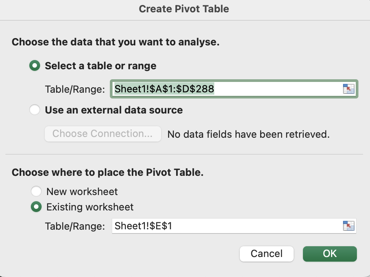This screenshot has width=370, height=277.
Task: Select the 'New worksheet' radio button
Action: pyautogui.click(x=36, y=191)
